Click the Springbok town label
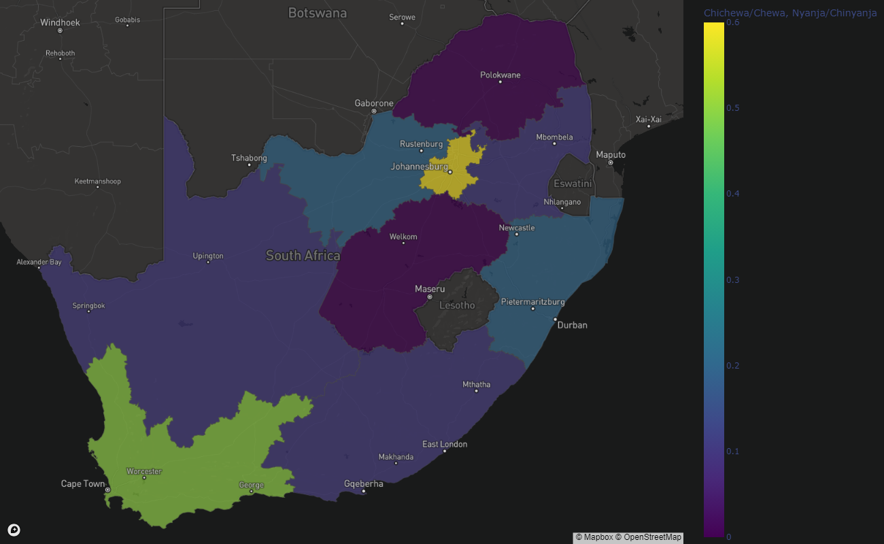Image resolution: width=884 pixels, height=544 pixels. [x=89, y=305]
